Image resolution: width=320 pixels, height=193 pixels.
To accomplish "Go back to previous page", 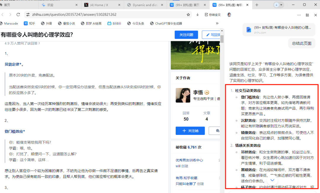I will click(2, 15).
